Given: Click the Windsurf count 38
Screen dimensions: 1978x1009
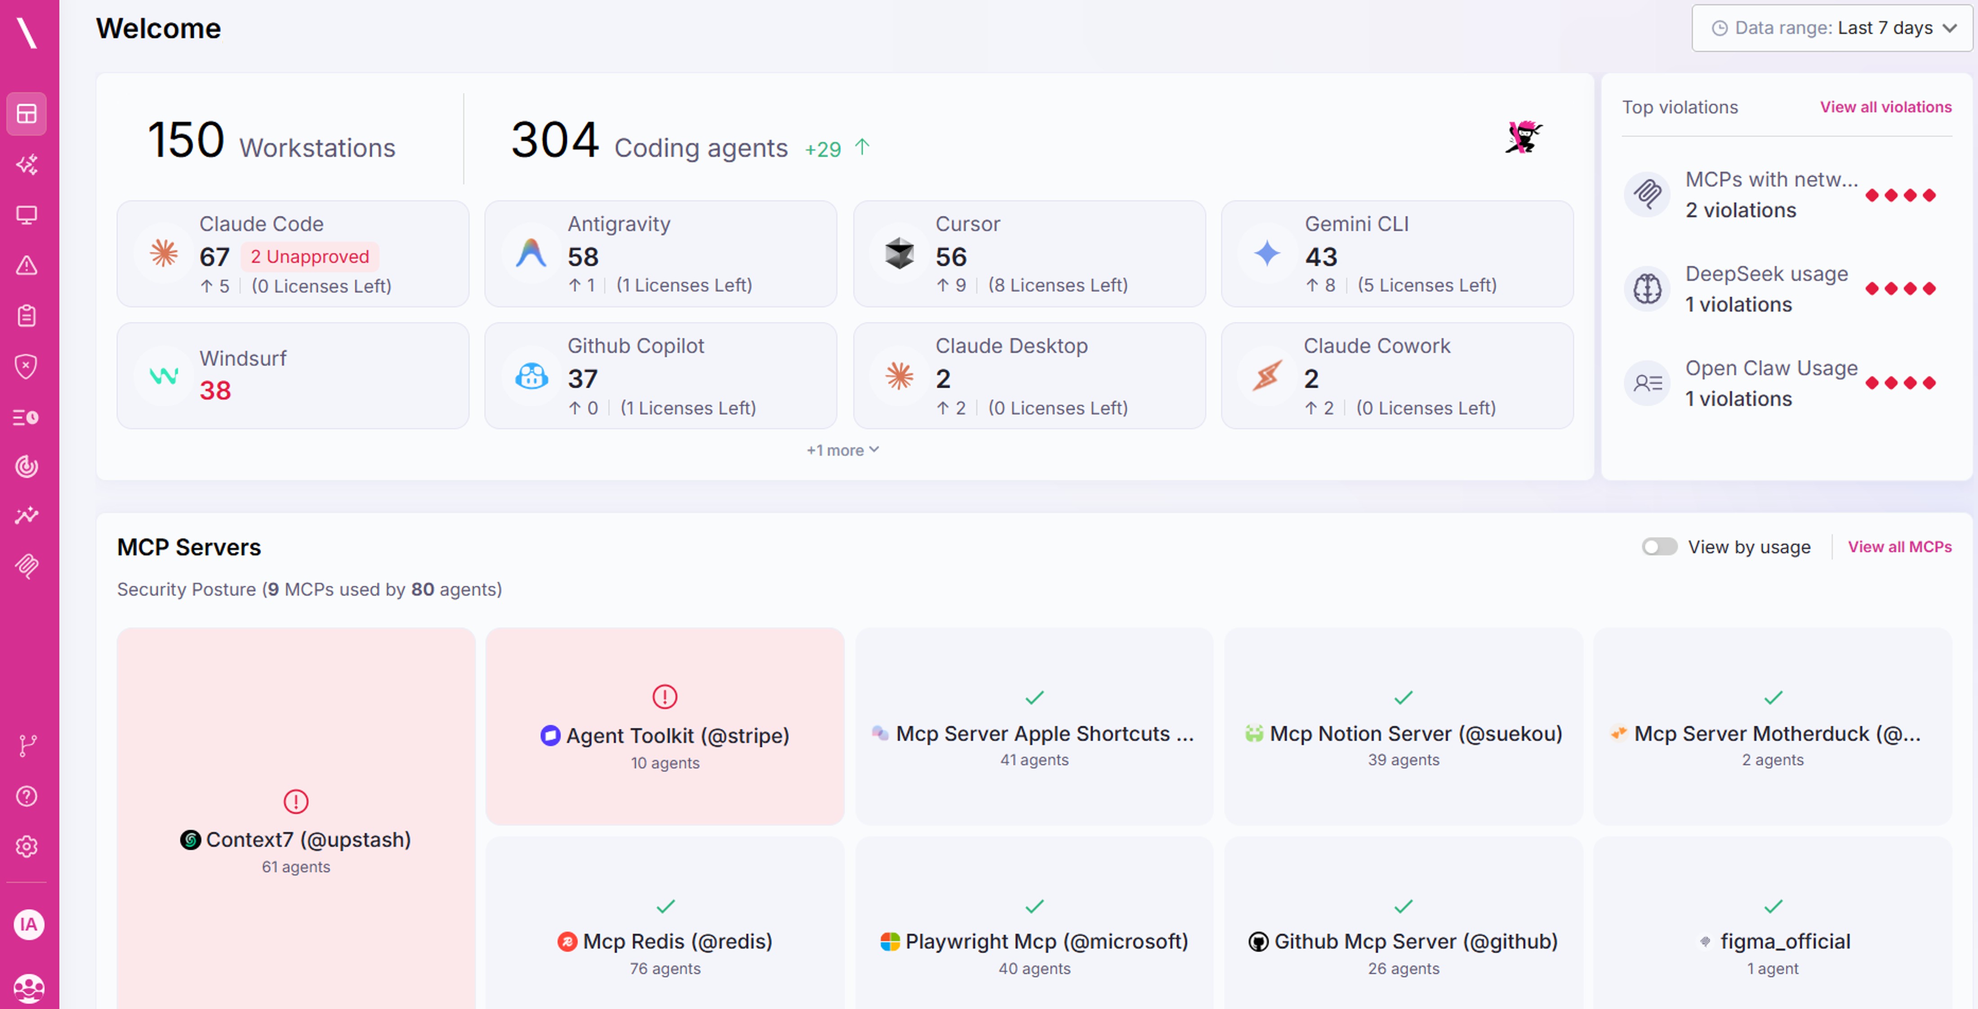Looking at the screenshot, I should click(x=215, y=390).
